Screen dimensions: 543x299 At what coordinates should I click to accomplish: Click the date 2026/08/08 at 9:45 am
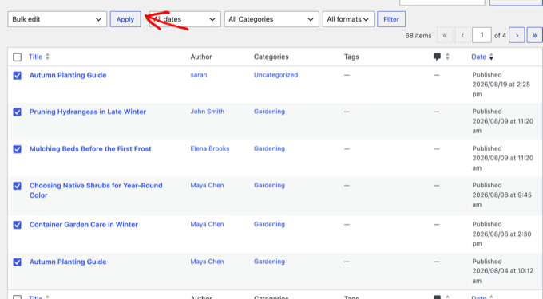(x=501, y=199)
